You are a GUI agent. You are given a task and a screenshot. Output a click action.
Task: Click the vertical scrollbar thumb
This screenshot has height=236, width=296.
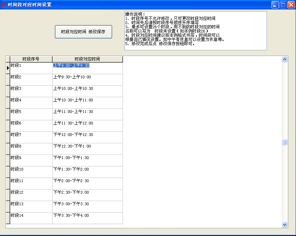[x=284, y=142]
